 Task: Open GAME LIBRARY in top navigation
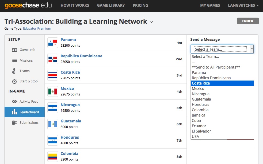coord(111,5)
